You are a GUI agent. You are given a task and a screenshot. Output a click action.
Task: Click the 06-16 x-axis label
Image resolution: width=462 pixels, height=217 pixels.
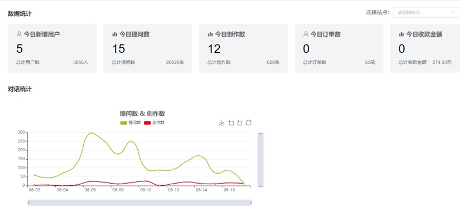pyautogui.click(x=229, y=190)
